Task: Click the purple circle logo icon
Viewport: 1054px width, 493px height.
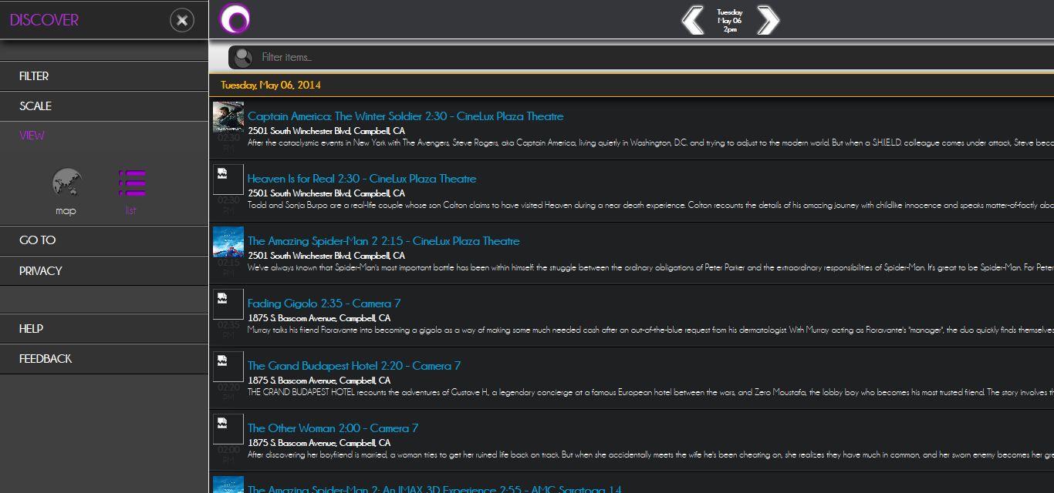Action: [235, 19]
